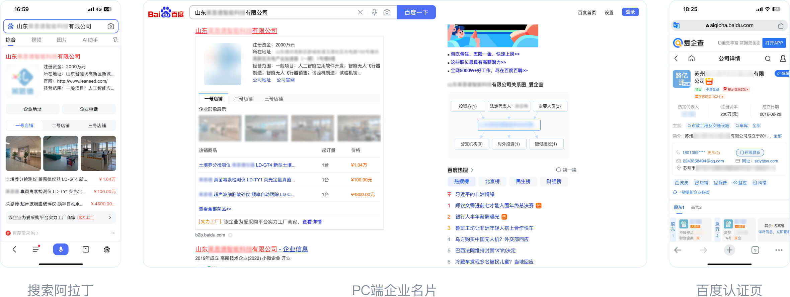Image resolution: width=790 pixels, height=297 pixels.
Task: Tap back chevron in 公司详情 header
Action: tap(676, 59)
